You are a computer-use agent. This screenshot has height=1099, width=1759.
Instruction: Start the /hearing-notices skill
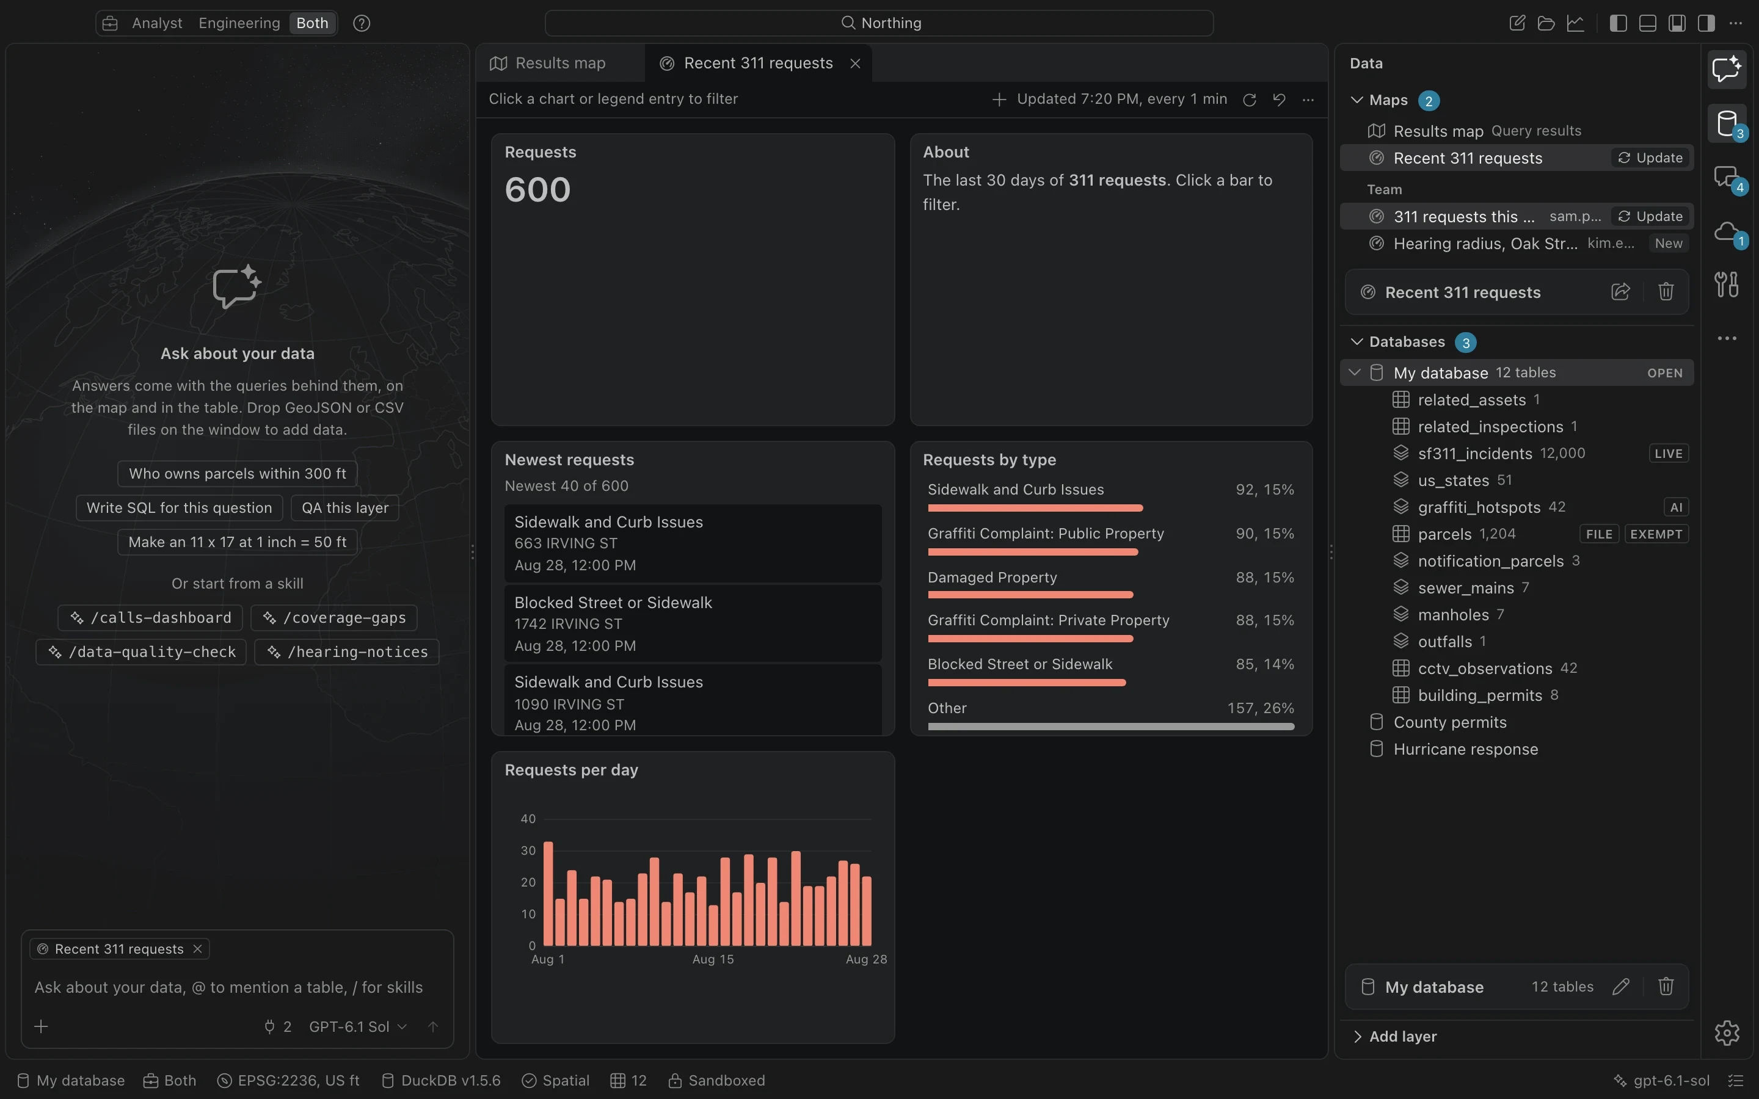click(x=347, y=651)
